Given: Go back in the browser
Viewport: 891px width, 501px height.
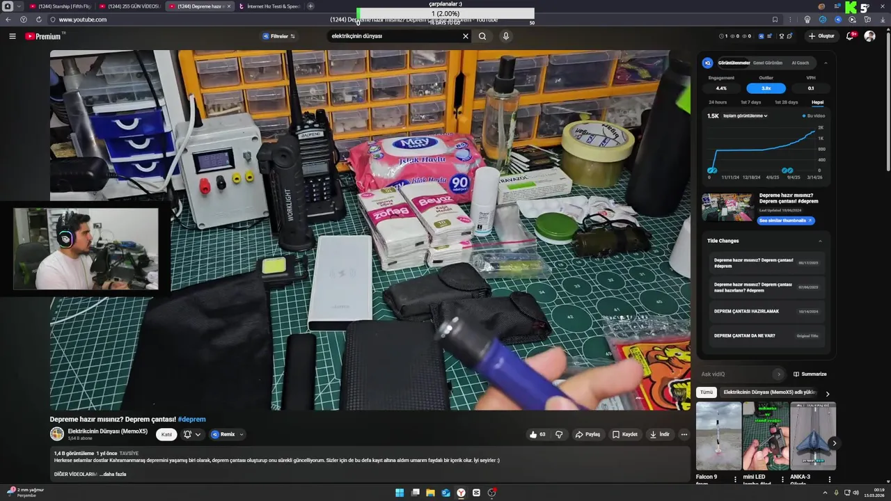Looking at the screenshot, I should 8,19.
